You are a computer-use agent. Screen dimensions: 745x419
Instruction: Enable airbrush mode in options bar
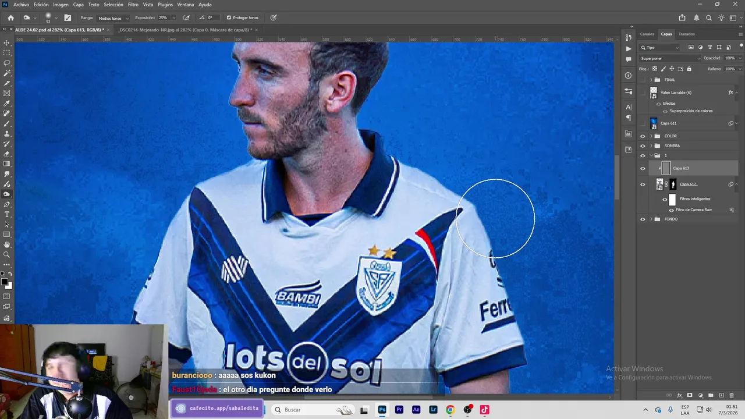186,18
